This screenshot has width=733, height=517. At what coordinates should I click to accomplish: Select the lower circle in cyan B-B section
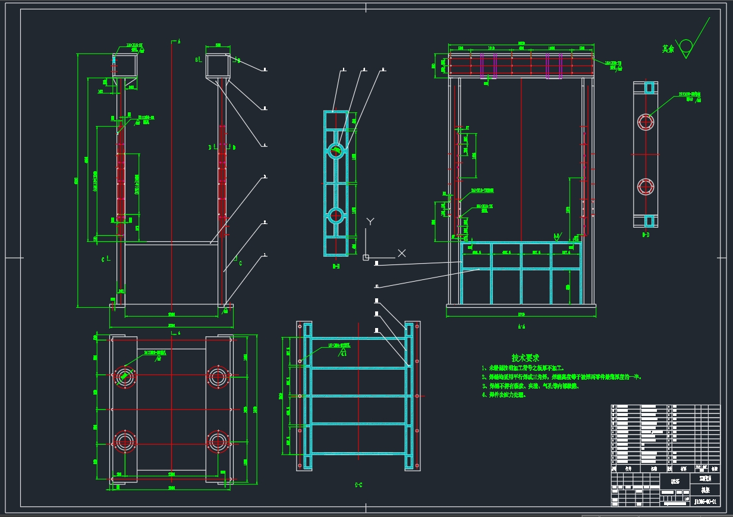[336, 215]
